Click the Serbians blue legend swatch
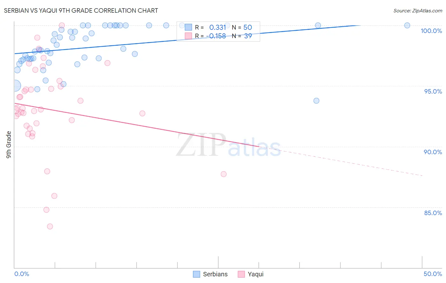Image resolution: width=446 pixels, height=283 pixels. tap(196, 274)
